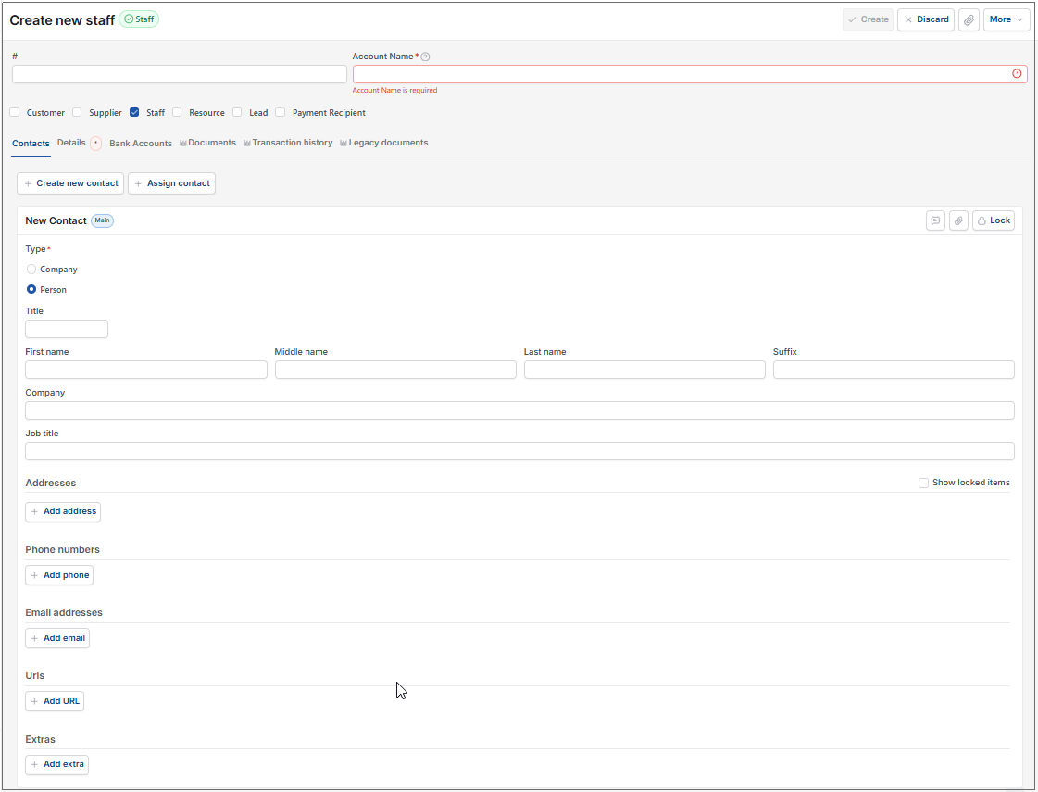This screenshot has width=1038, height=792.
Task: Click into the First name field
Action: [x=146, y=370]
